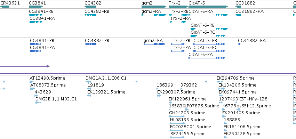Open the gcm2 gene label
Viewport: 296px width, 139px height.
[147, 3]
